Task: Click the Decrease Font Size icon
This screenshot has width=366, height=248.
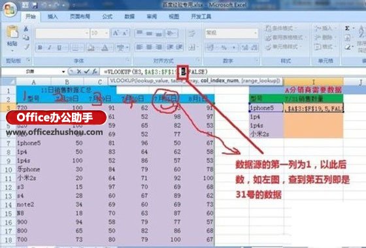Action: [x=125, y=33]
